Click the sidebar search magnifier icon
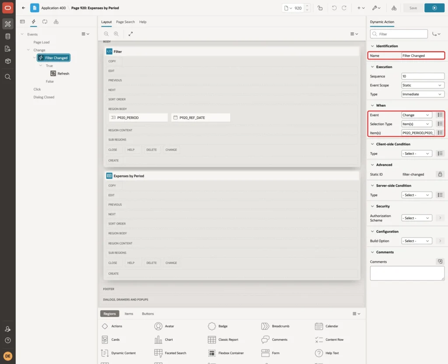The height and width of the screenshot is (364, 448). [x=8, y=77]
